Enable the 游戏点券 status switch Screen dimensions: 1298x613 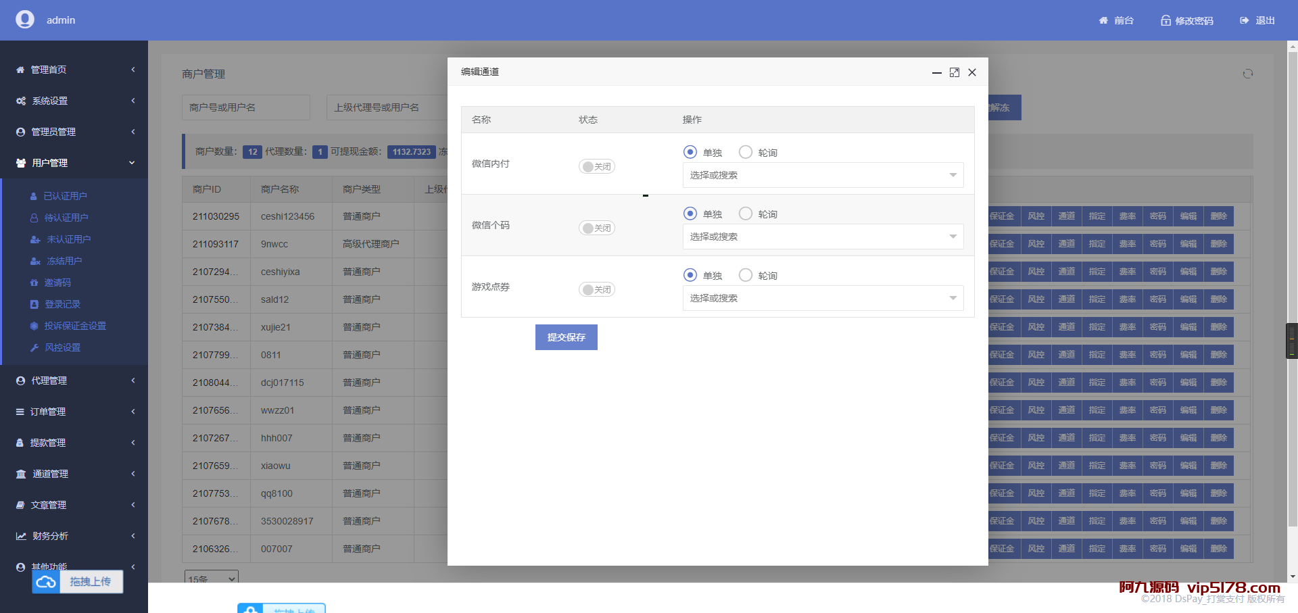coord(596,290)
